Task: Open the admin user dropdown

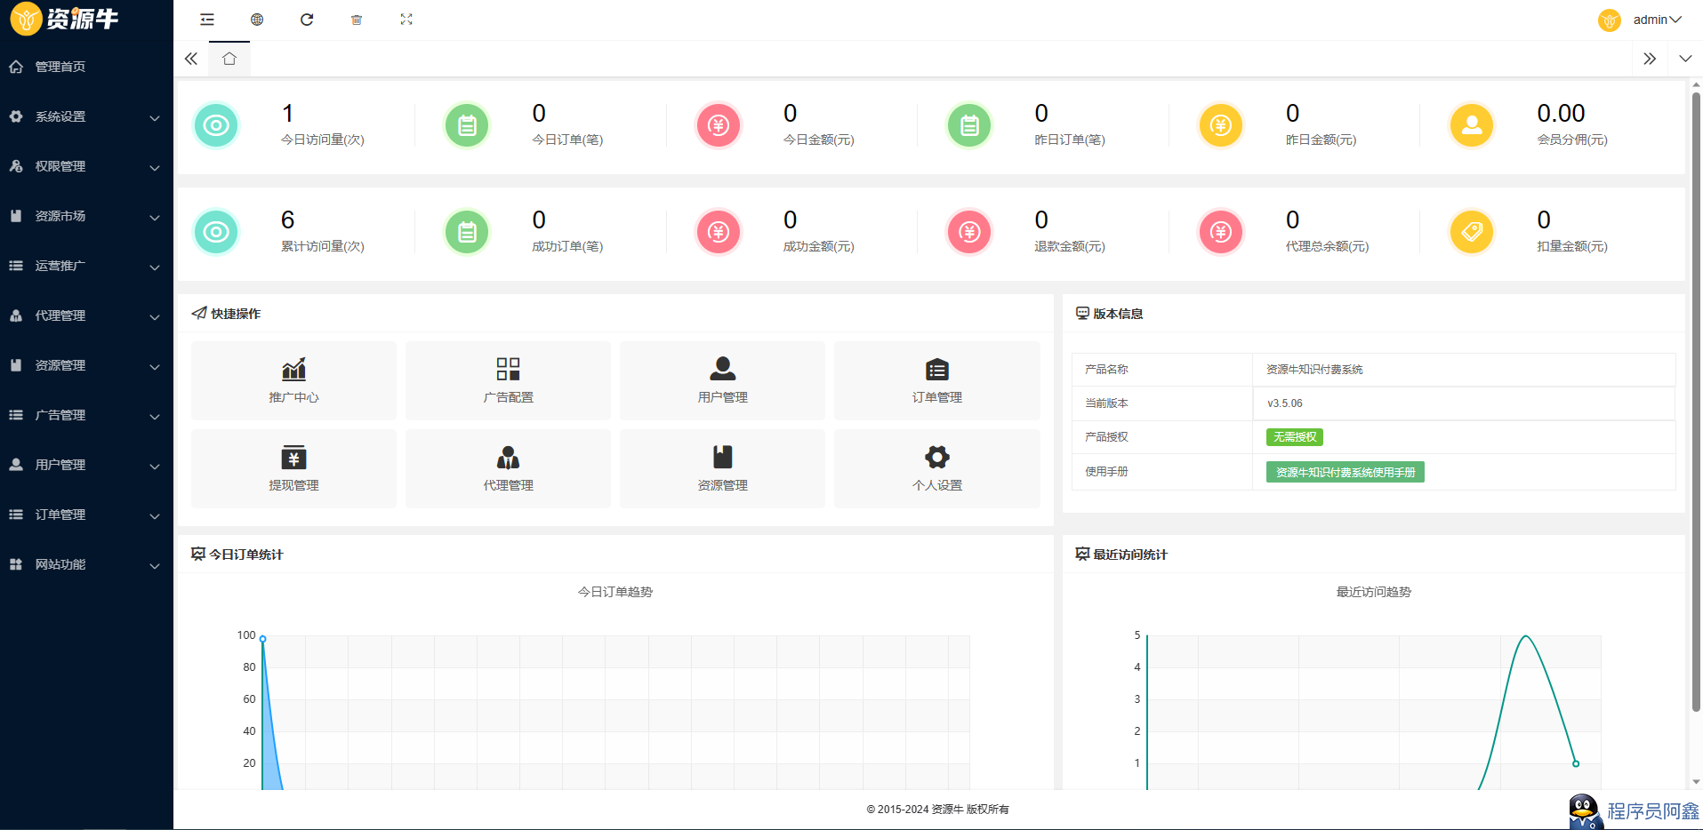Action: [1657, 20]
